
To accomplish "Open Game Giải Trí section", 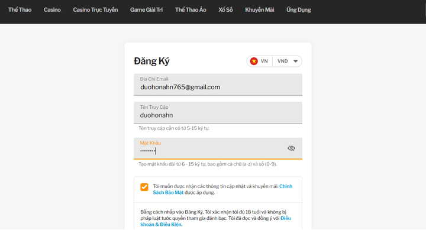I will pyautogui.click(x=147, y=10).
